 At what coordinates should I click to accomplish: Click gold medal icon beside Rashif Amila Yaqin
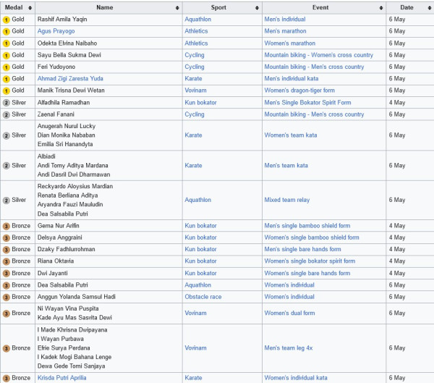click(x=6, y=20)
